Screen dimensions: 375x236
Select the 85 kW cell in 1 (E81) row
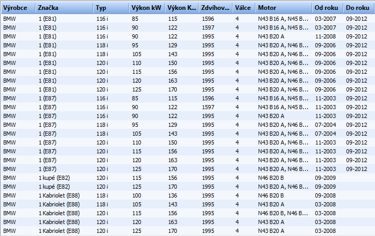[x=135, y=19]
